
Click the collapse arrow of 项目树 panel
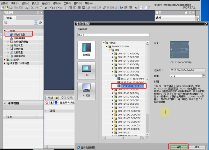42,13
